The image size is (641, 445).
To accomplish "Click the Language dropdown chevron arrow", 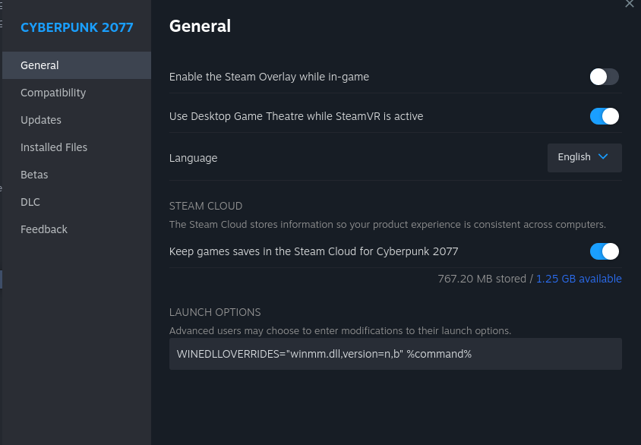I will (604, 157).
